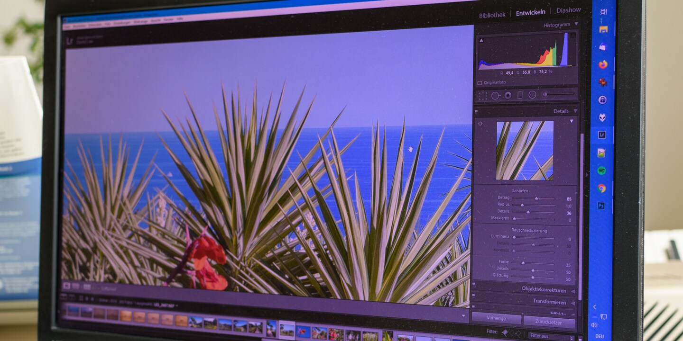The image size is (683, 341).
Task: Open the main window display icon above filmstrip
Action: [64, 297]
